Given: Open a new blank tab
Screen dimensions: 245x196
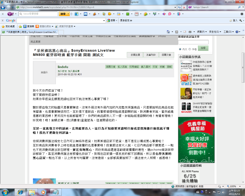Looking at the screenshot, I should [x=61, y=32].
